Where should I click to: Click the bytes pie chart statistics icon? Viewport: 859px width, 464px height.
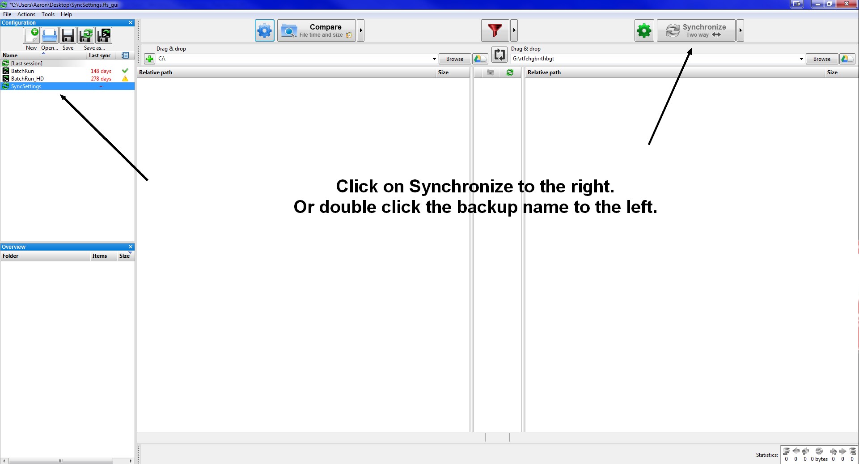pos(819,451)
